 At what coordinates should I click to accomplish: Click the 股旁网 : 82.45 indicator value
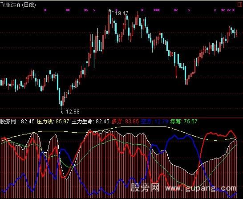click(x=17, y=122)
